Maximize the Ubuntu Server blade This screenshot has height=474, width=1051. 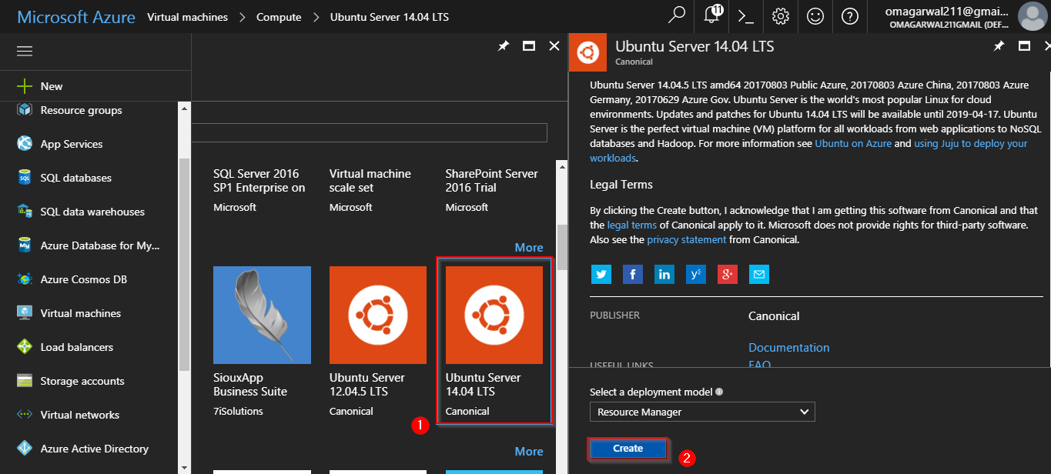pos(1024,46)
